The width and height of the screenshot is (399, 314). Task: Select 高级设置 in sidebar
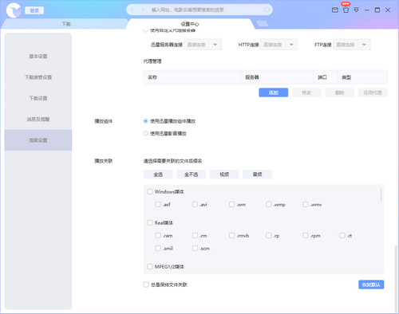(38, 140)
